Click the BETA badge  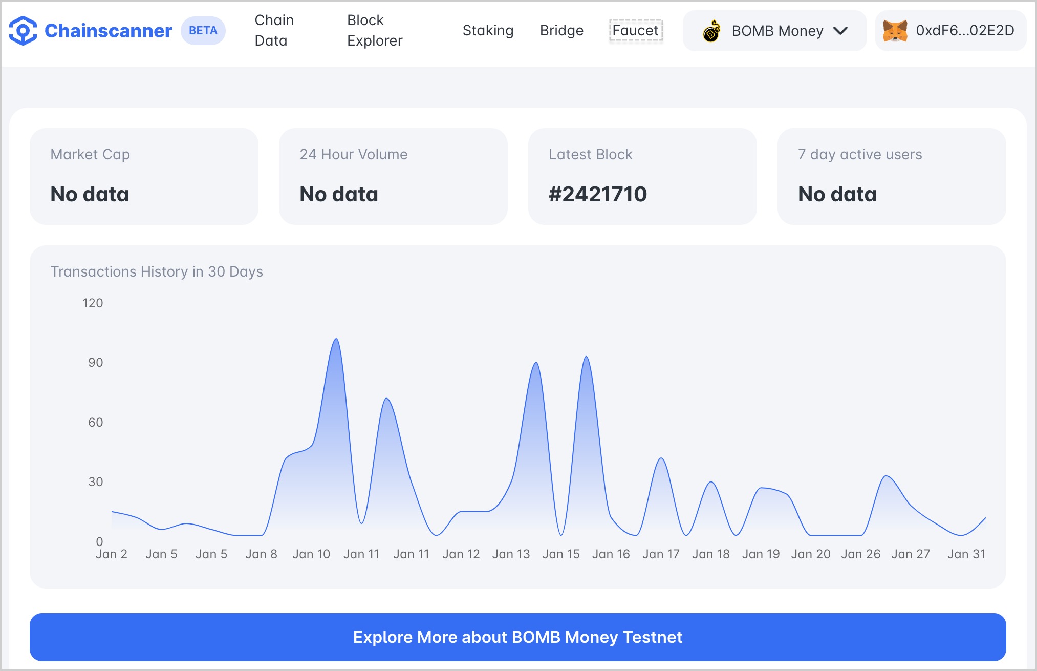click(203, 31)
